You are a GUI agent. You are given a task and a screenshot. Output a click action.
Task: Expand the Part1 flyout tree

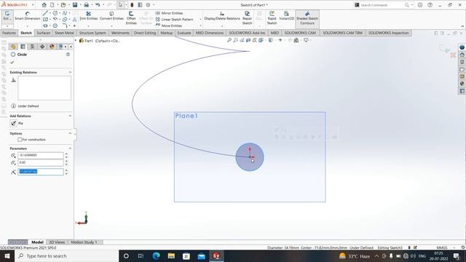(x=76, y=41)
